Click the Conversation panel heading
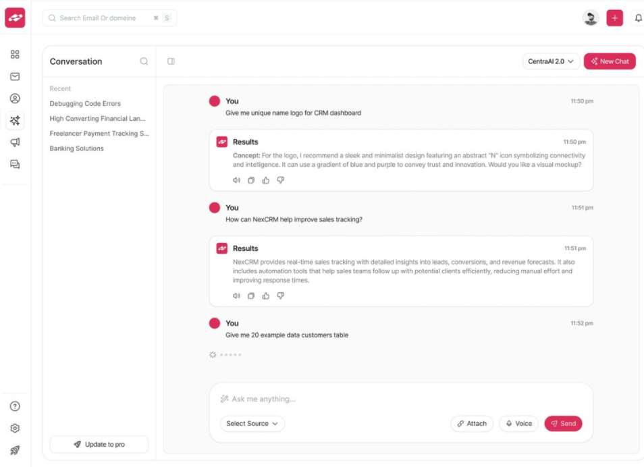Screen dimensions: 644x467 pyautogui.click(x=76, y=61)
